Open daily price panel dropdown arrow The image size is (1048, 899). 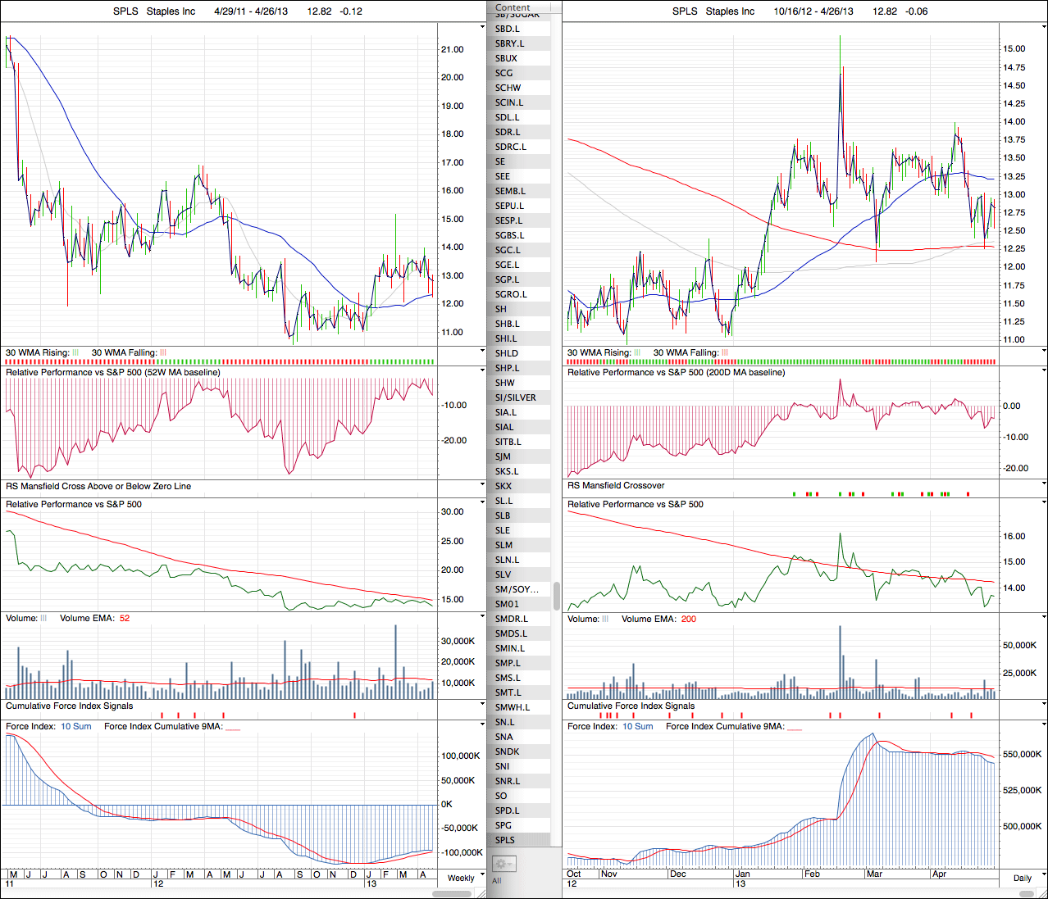pyautogui.click(x=1043, y=27)
